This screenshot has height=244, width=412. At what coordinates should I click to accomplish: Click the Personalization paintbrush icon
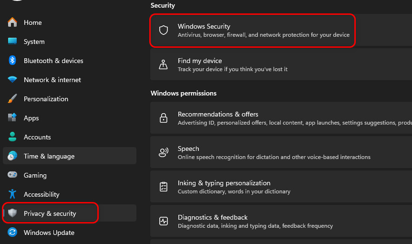[x=12, y=99]
